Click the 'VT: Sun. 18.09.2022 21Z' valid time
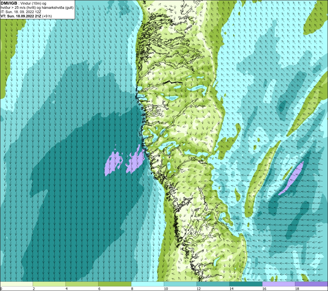 click(21, 16)
